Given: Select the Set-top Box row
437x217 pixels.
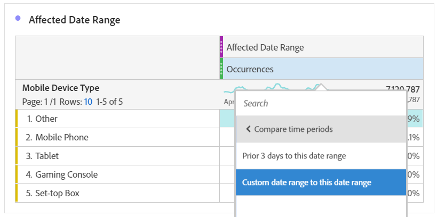Looking at the screenshot, I should (x=57, y=193).
